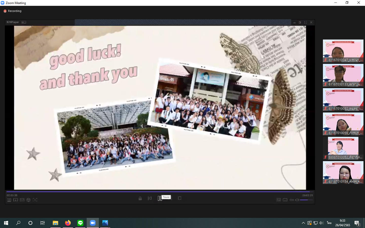Mute the KMPlayer speaker icon

pyautogui.click(x=297, y=200)
